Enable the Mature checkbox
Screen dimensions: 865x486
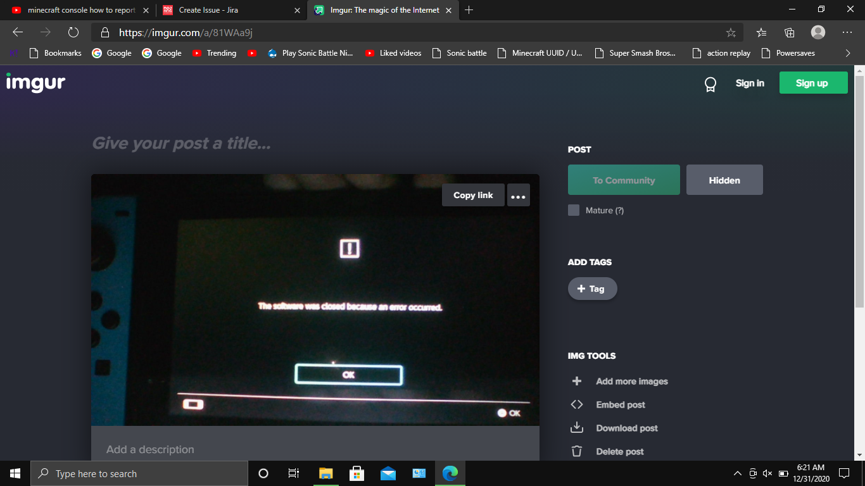pos(574,210)
